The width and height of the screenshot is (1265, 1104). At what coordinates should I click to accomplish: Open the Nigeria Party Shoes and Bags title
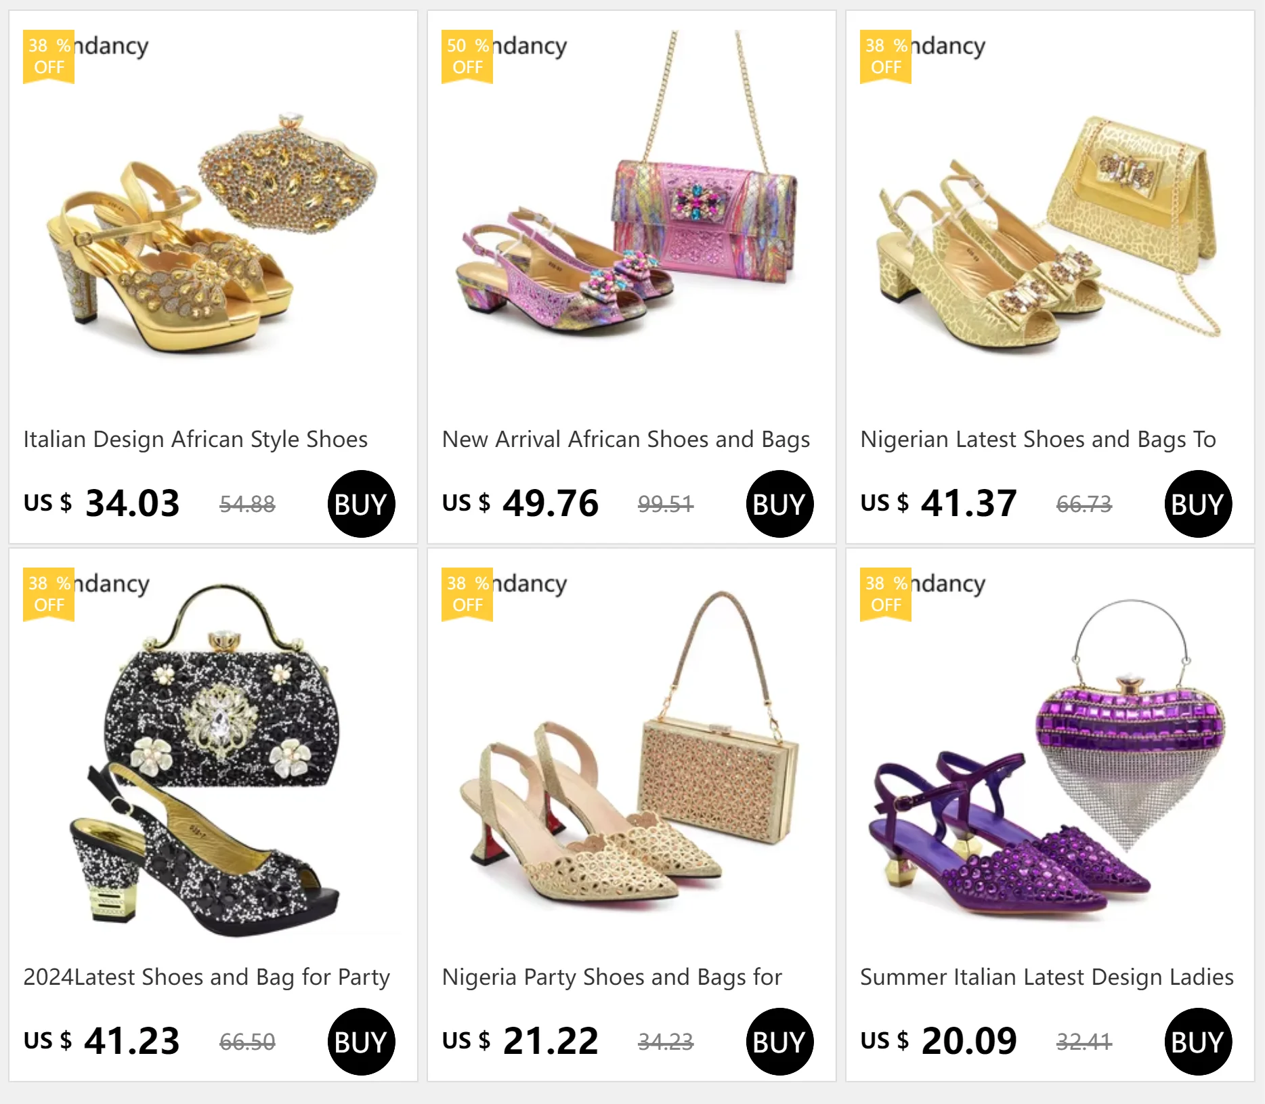click(x=612, y=977)
